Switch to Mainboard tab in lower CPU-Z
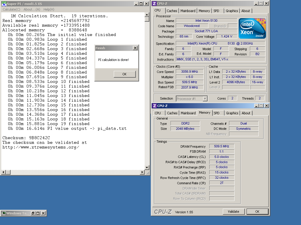 pyautogui.click(x=188, y=113)
